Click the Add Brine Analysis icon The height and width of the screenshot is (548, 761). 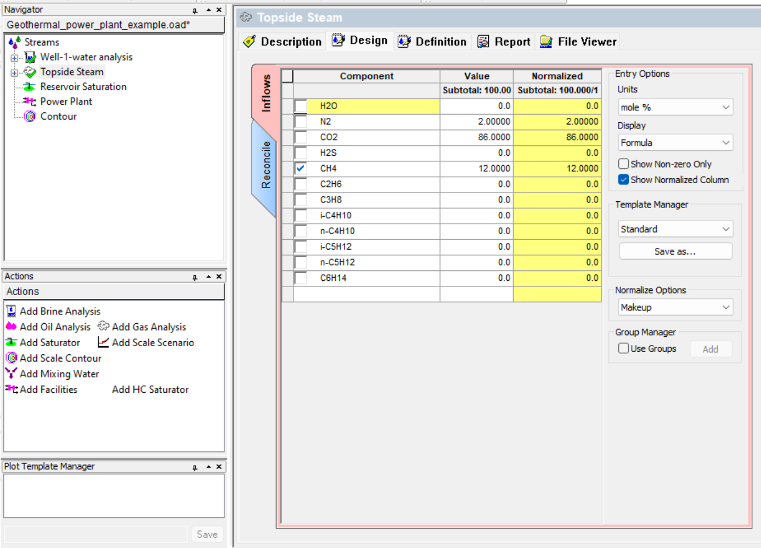11,311
